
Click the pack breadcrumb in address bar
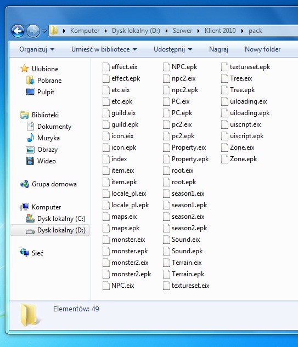[255, 31]
